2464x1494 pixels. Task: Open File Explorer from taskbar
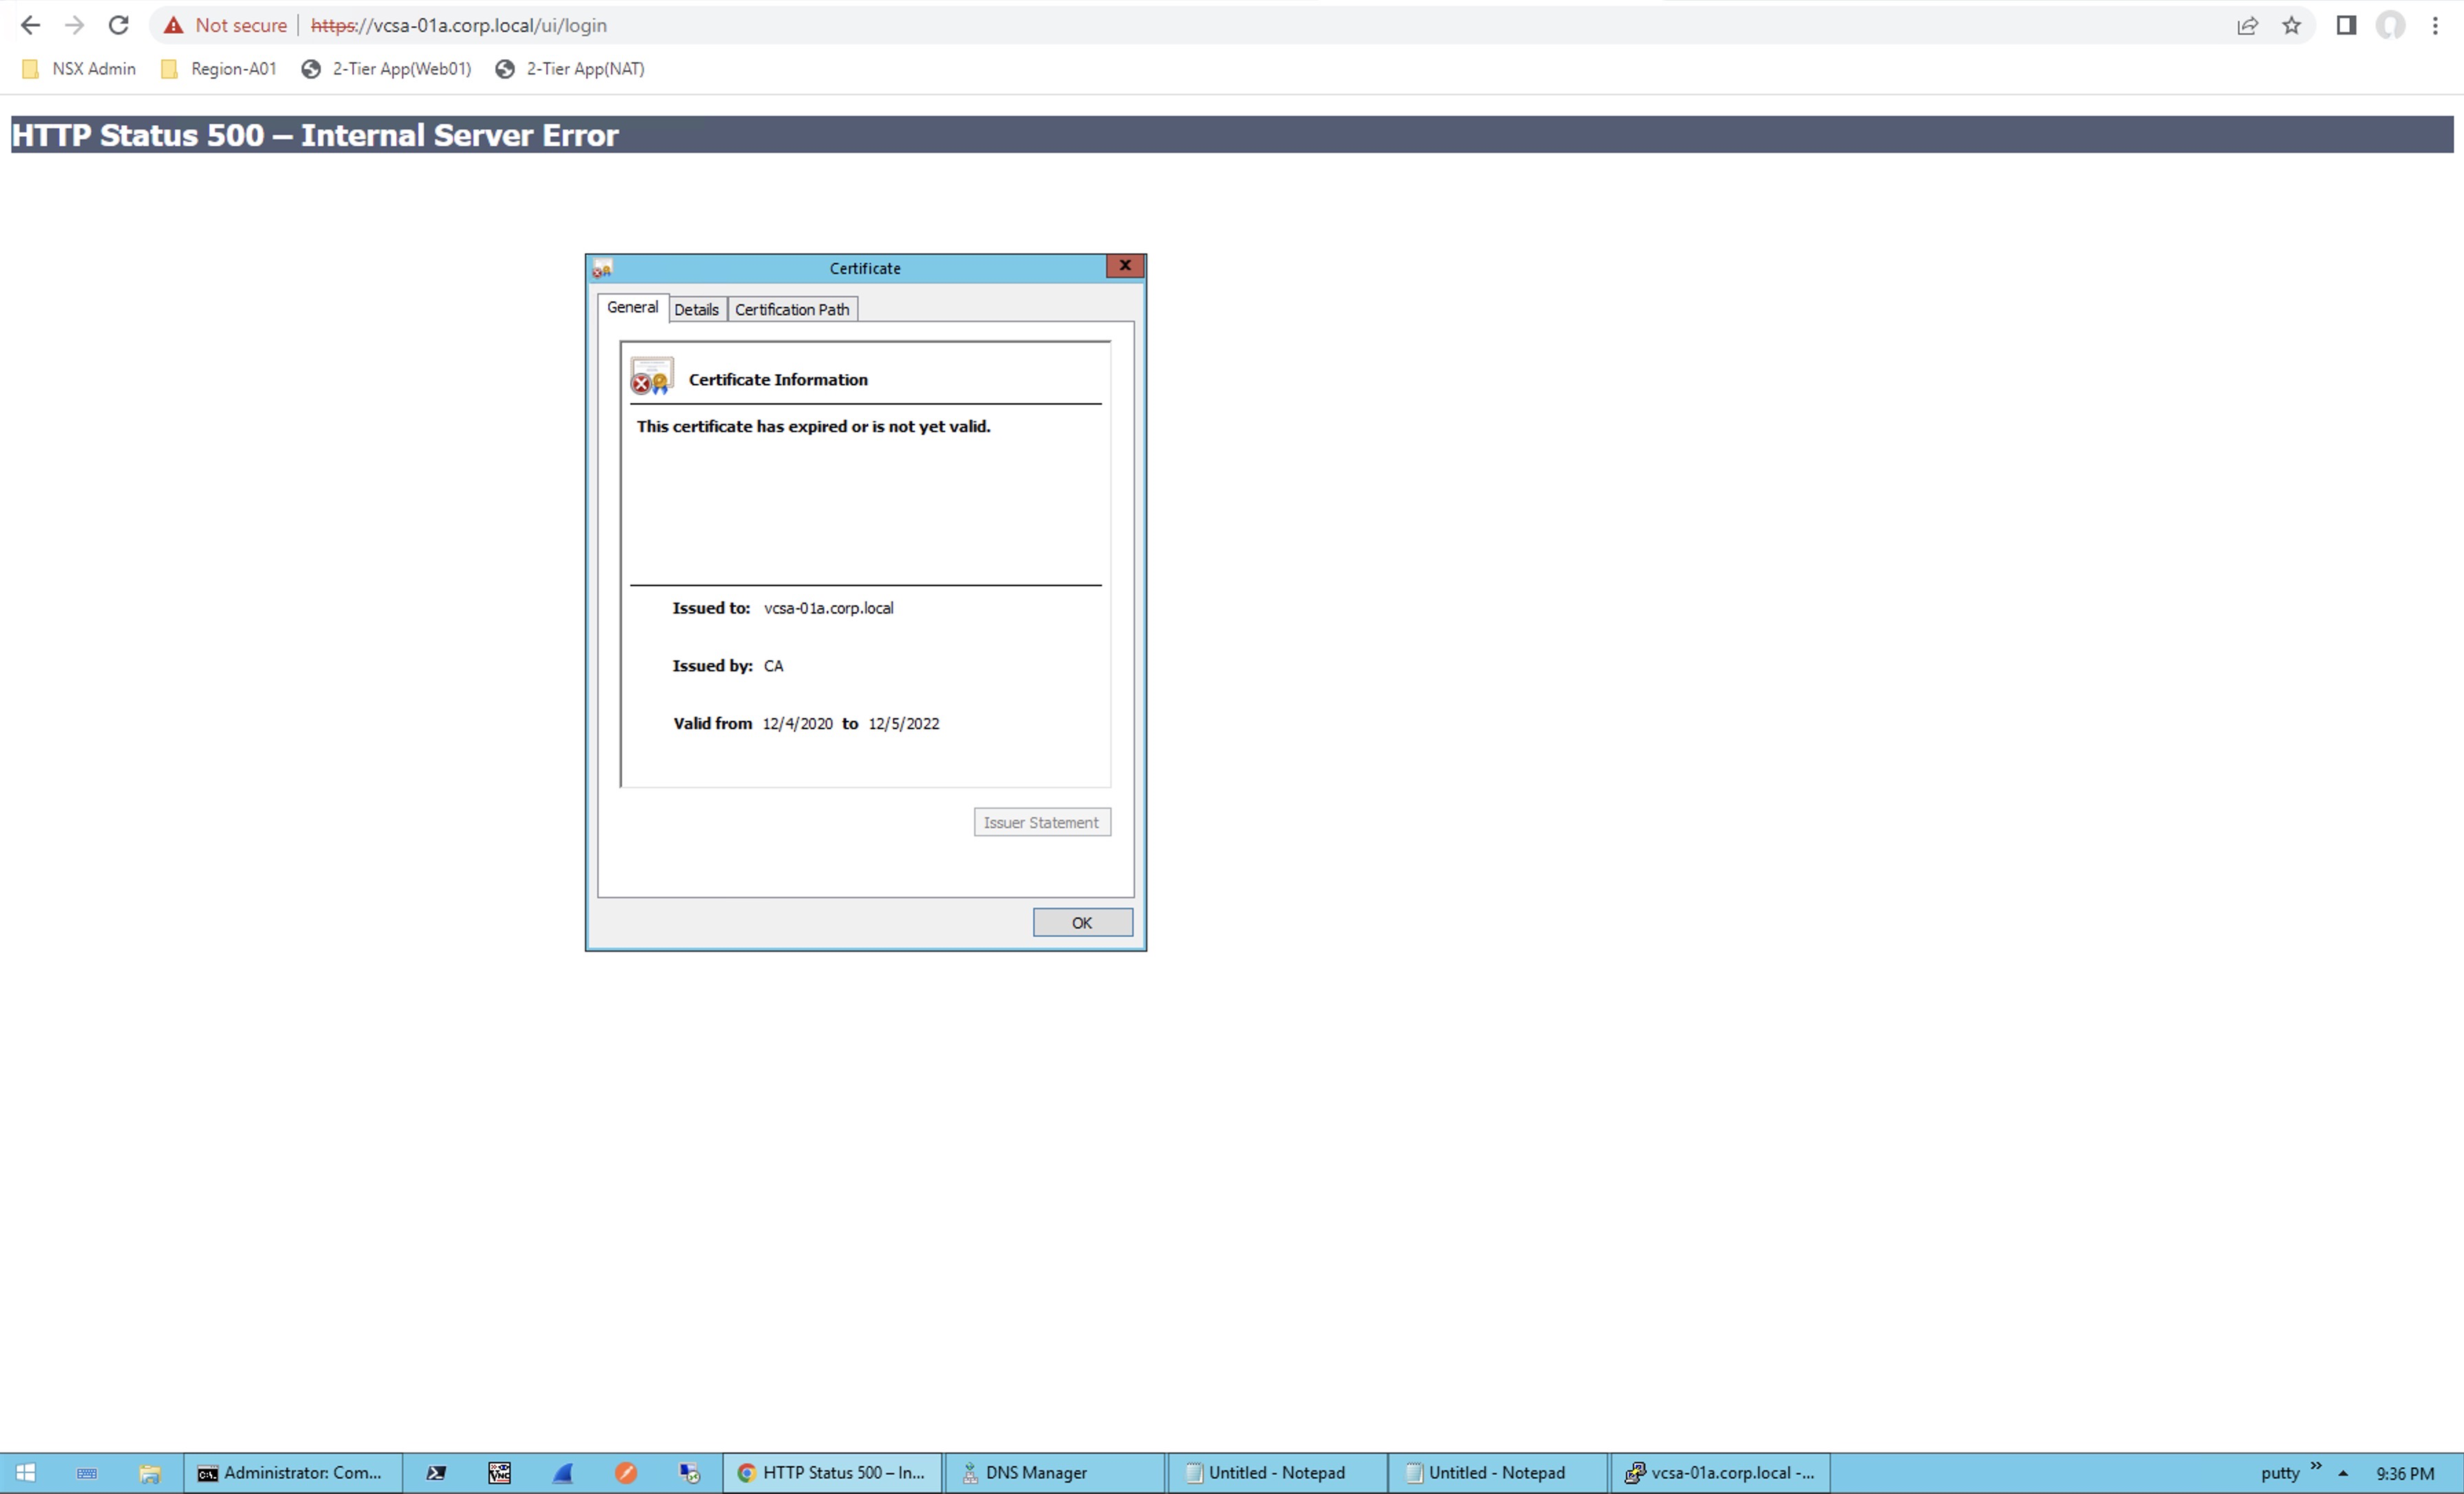[x=149, y=1472]
